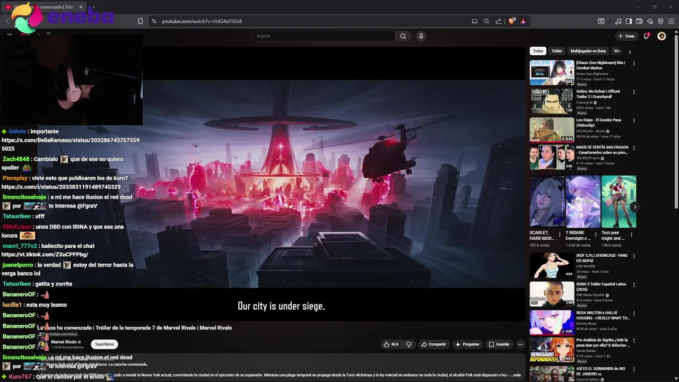Open options for Pre-Análisis de Sigrika video
Viewport: 679px width, 382px height.
pyautogui.click(x=634, y=340)
